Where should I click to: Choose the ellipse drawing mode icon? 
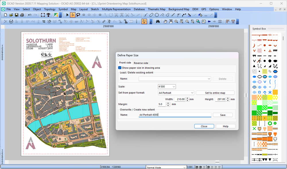151,15
